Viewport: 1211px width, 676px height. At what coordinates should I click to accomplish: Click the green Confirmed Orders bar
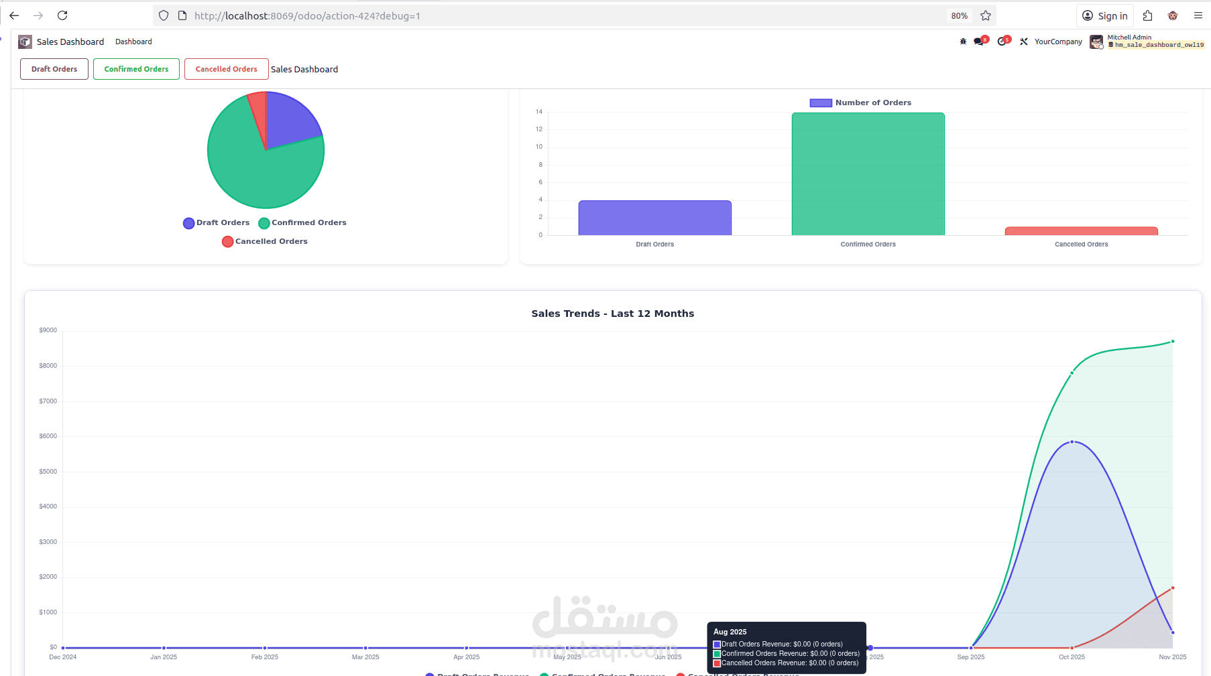tap(868, 174)
